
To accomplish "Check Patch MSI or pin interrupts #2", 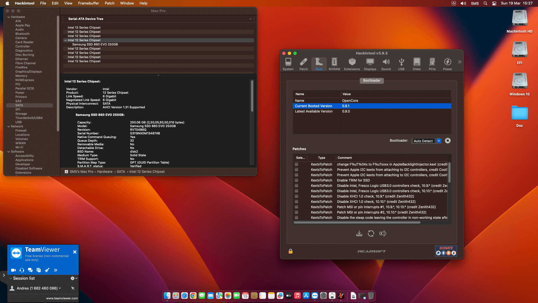I will [296, 212].
